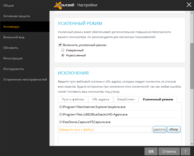194x156 pixels.
Task: Click the scrollbar up arrow
Action: 192,13
